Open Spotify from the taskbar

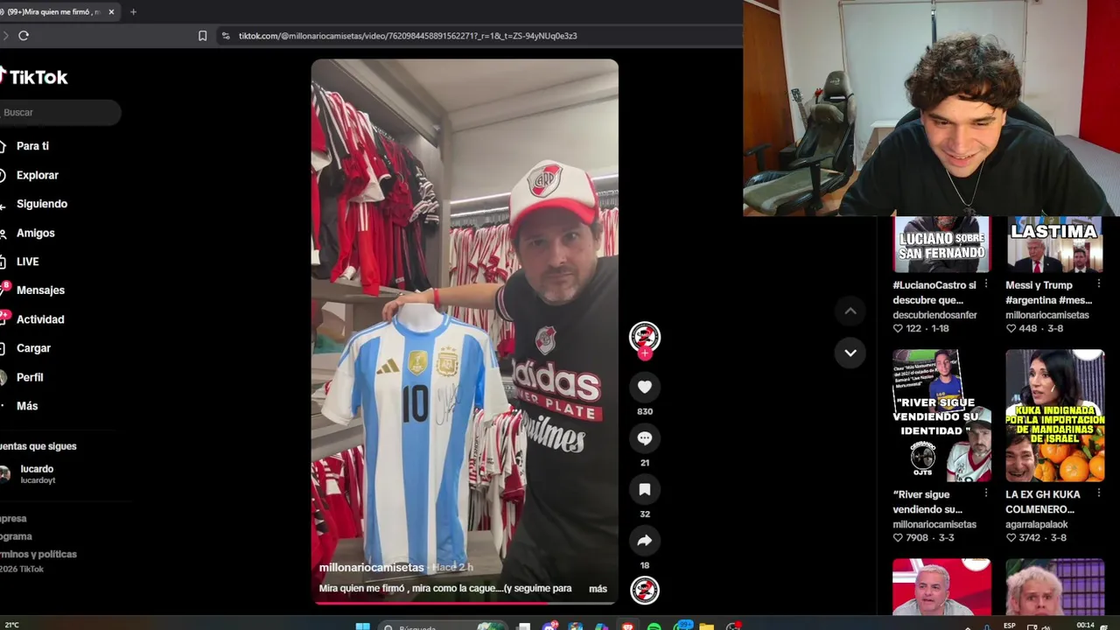(654, 626)
